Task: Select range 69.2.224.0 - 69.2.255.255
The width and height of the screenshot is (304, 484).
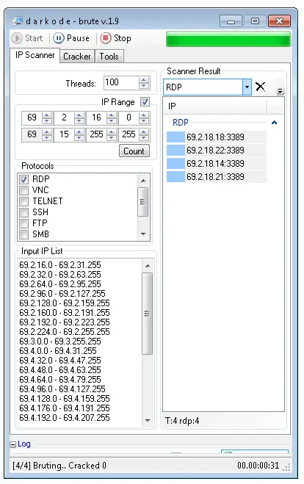Action: point(65,332)
